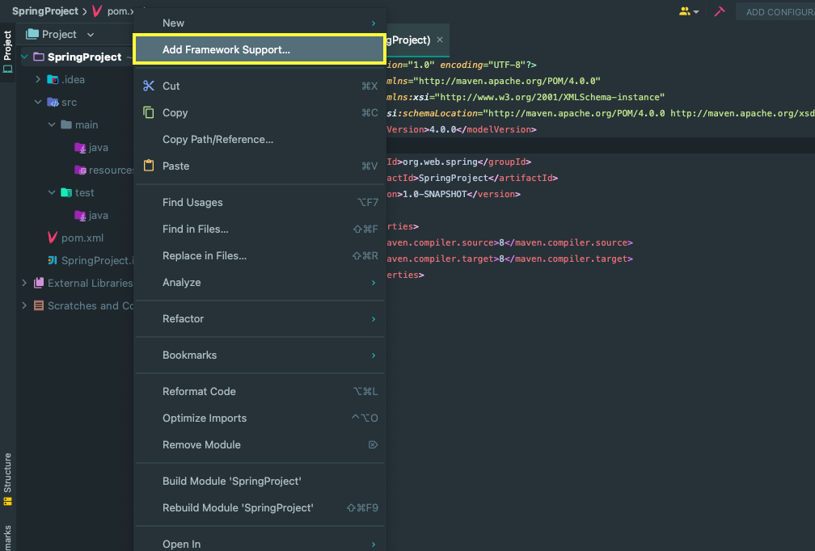Click the scissors Cut icon
Image resolution: width=815 pixels, height=551 pixels.
pos(149,86)
